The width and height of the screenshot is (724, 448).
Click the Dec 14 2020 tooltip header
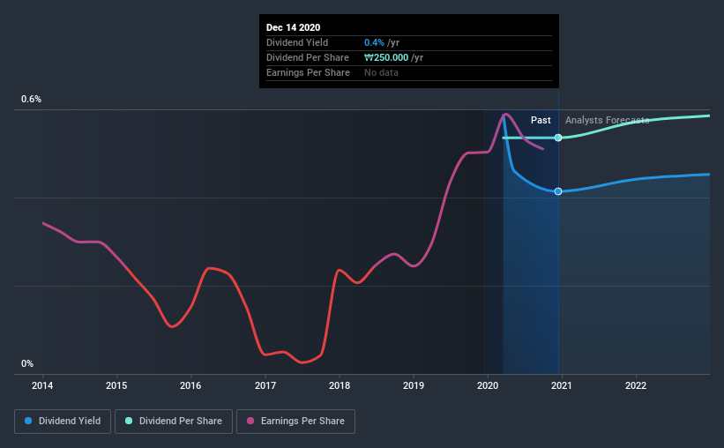tap(293, 27)
